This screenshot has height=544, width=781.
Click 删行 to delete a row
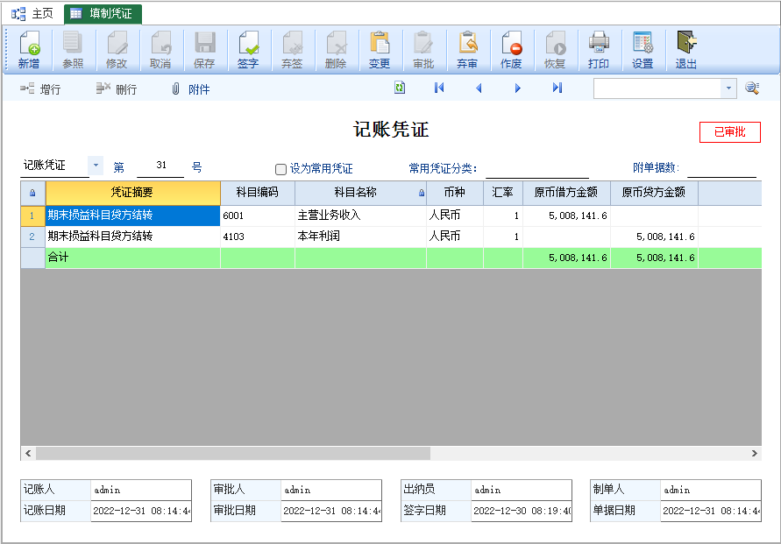tap(117, 89)
